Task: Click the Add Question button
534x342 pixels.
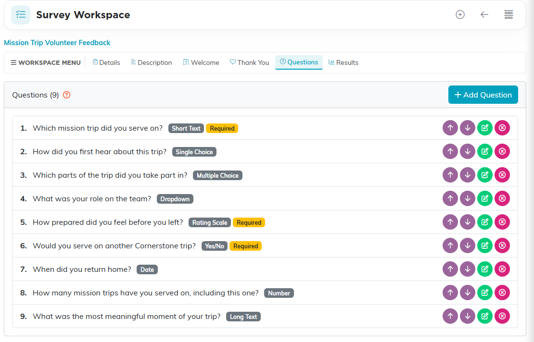Action: 483,95
